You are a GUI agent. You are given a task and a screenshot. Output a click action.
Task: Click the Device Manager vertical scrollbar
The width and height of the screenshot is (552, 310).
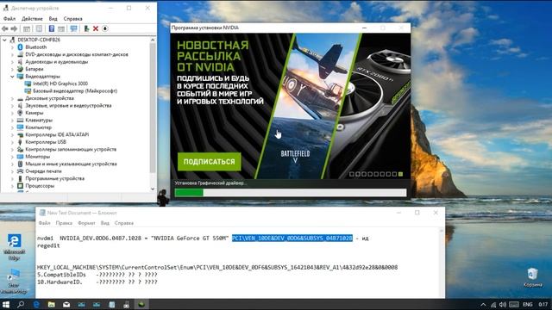tap(153, 108)
